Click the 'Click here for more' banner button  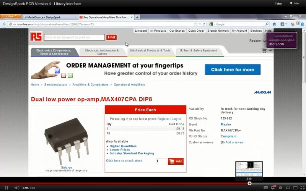(233, 70)
